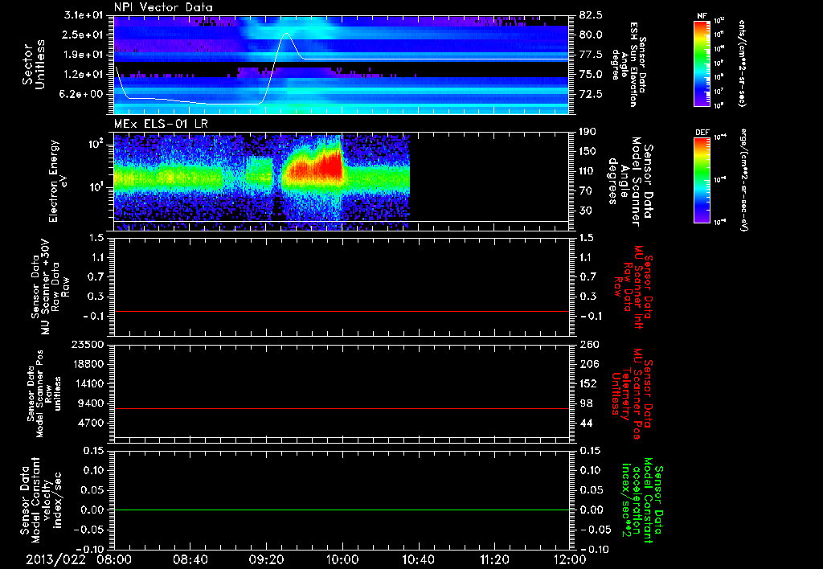Click the NPI Vector Data panel title
Image resolution: width=823 pixels, height=569 pixels.
[163, 7]
